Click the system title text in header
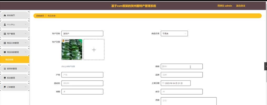The height and width of the screenshot is (105, 267). [x=134, y=6]
